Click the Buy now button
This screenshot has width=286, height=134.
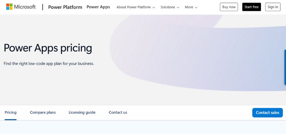[229, 7]
